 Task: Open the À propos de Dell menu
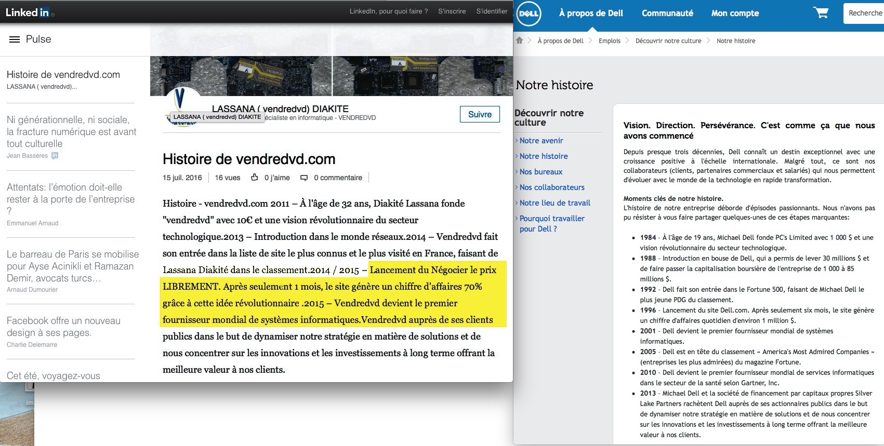click(591, 13)
